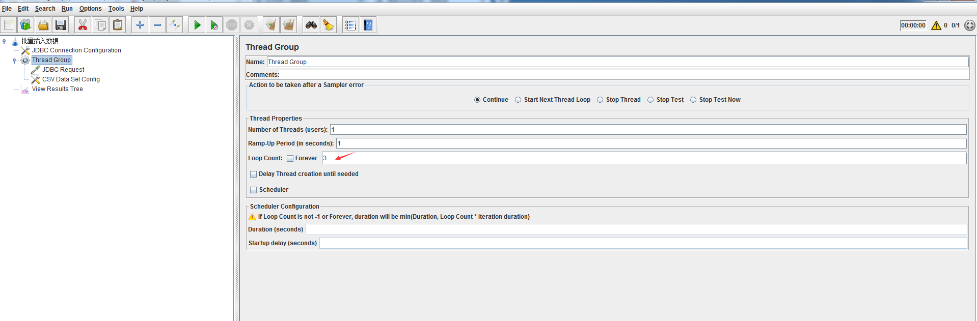Open the Run menu
The image size is (977, 321).
(x=67, y=9)
